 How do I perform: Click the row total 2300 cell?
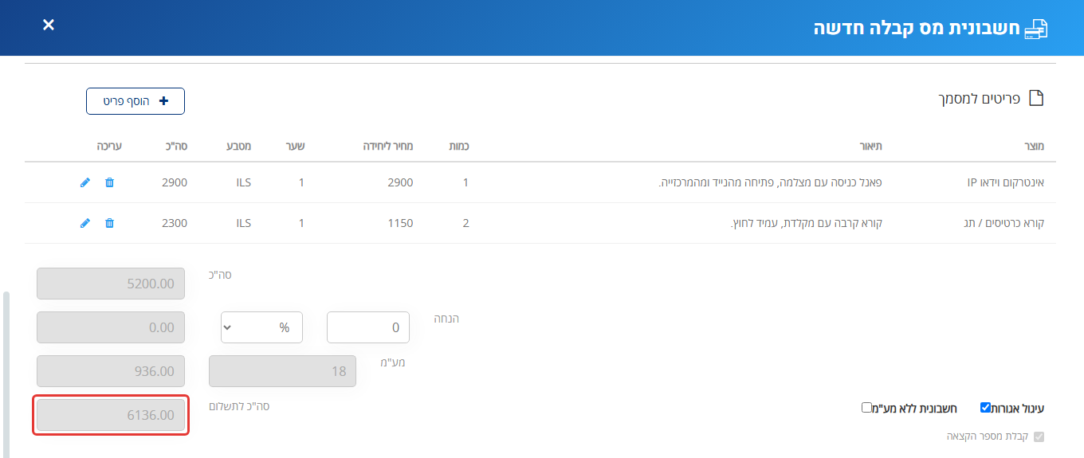(x=175, y=223)
